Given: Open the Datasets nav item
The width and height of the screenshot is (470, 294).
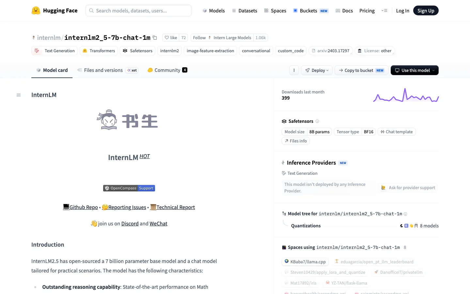Looking at the screenshot, I should click(244, 11).
